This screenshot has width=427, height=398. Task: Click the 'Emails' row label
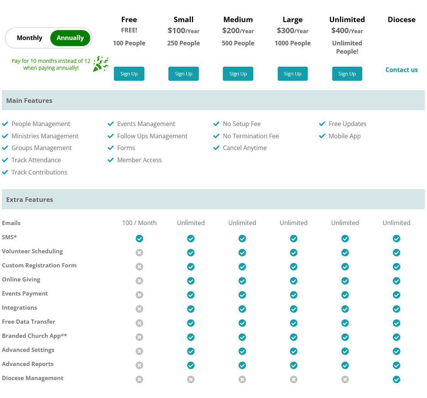tap(11, 223)
